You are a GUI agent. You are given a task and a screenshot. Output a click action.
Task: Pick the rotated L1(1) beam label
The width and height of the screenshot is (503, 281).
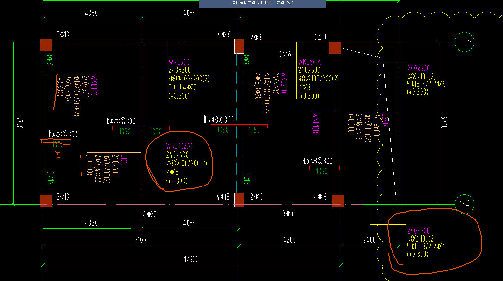click(x=124, y=160)
